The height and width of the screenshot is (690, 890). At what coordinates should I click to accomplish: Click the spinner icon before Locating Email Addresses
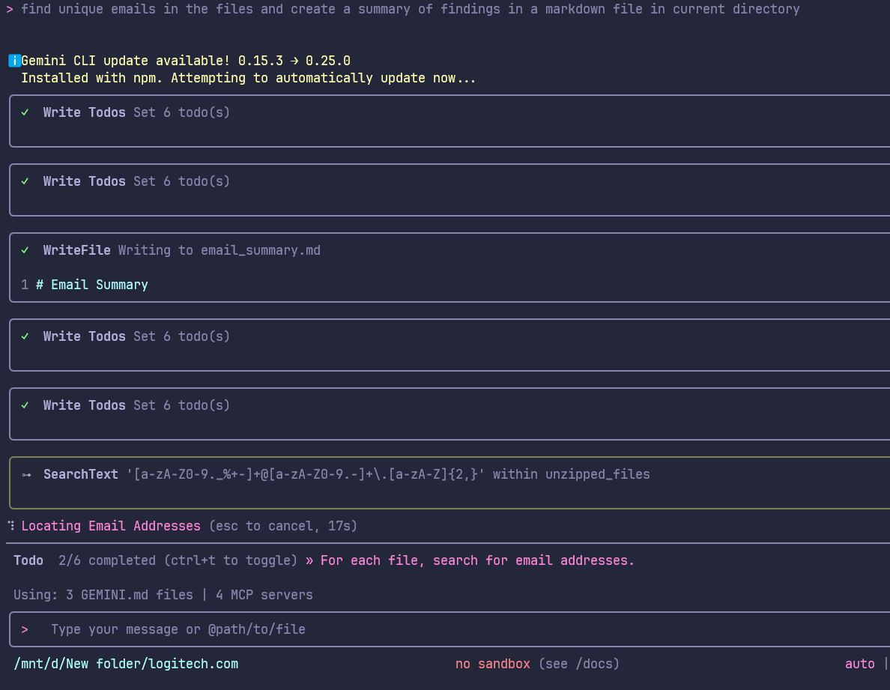click(11, 526)
